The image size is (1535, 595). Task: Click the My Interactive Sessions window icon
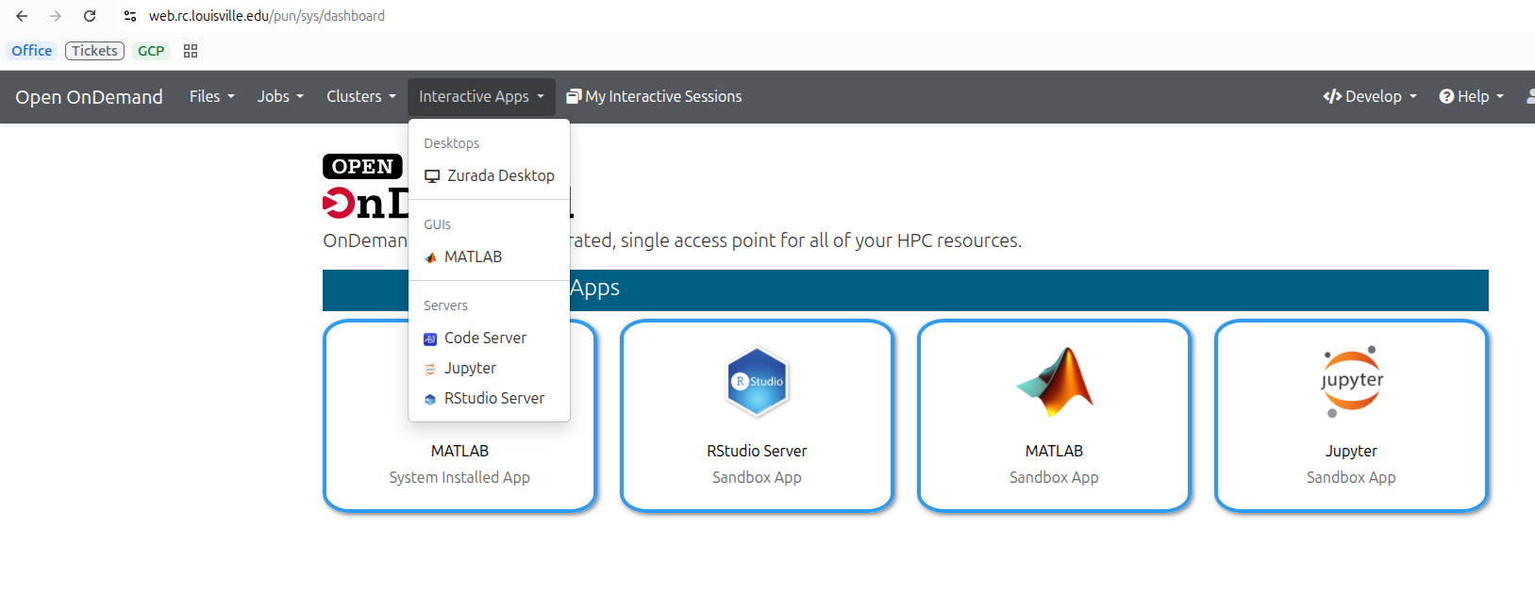pos(574,96)
